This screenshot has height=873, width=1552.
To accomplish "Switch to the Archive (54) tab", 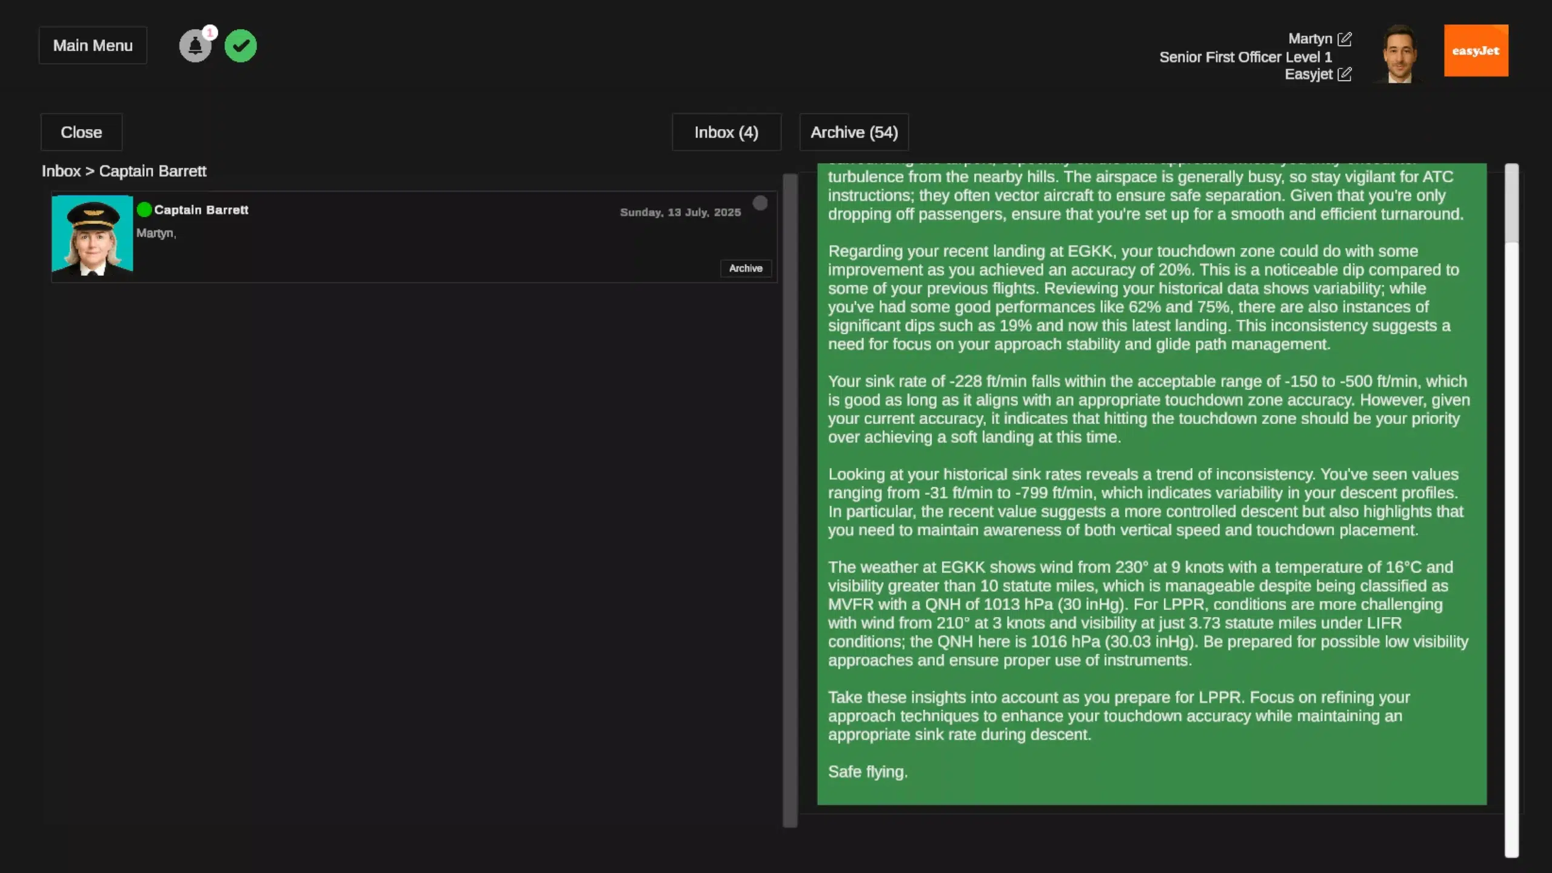I will point(854,132).
